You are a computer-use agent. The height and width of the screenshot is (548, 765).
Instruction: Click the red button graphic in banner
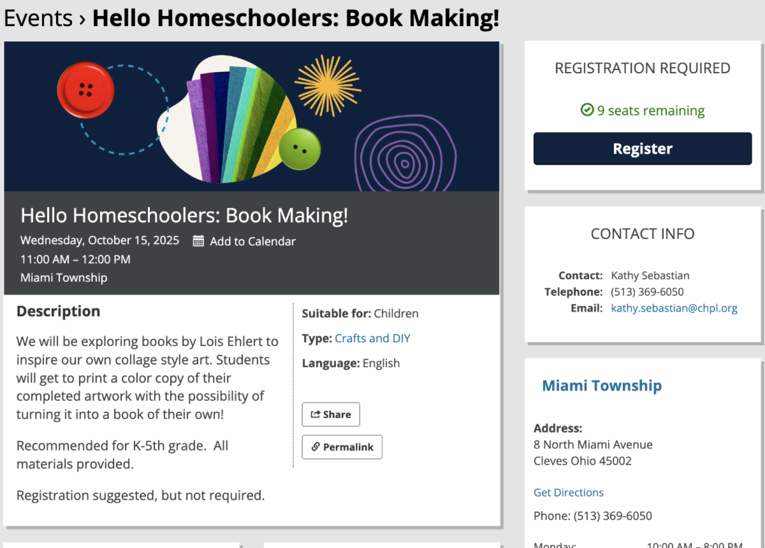pos(85,90)
